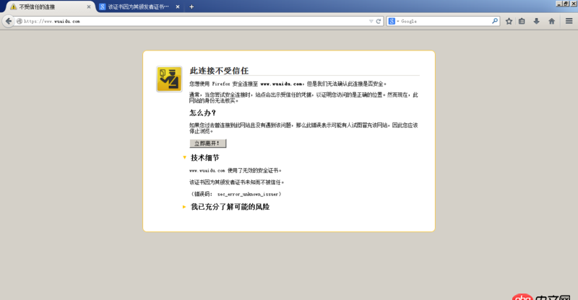Viewport: 578px width, 300px height.
Task: Expand 我已充分了解可能的风险 section
Action: 226,207
